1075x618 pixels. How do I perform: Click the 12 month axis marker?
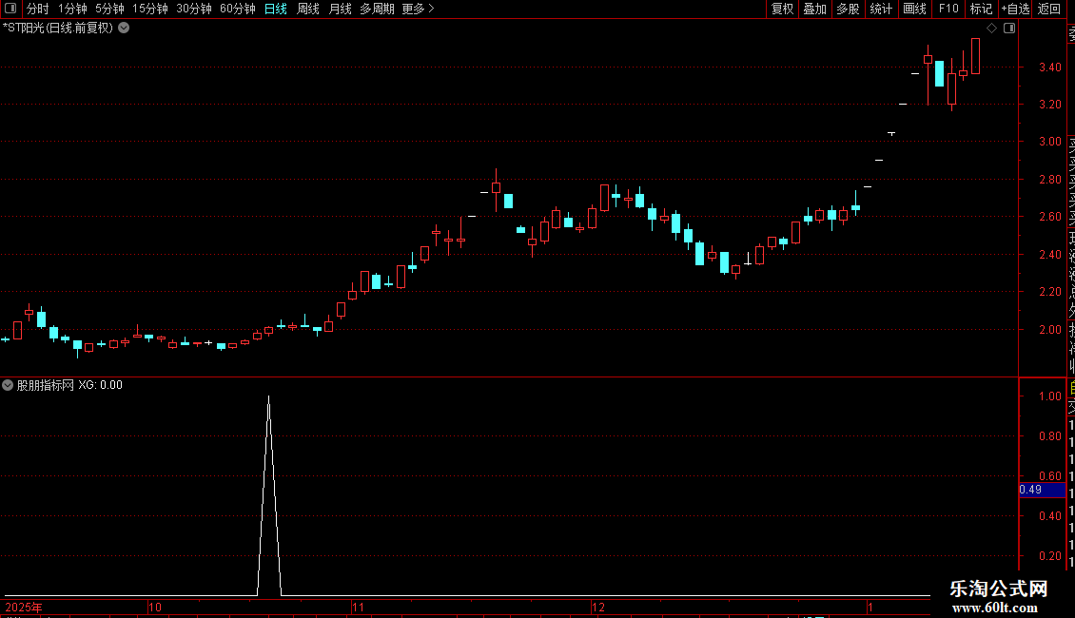pyautogui.click(x=598, y=607)
